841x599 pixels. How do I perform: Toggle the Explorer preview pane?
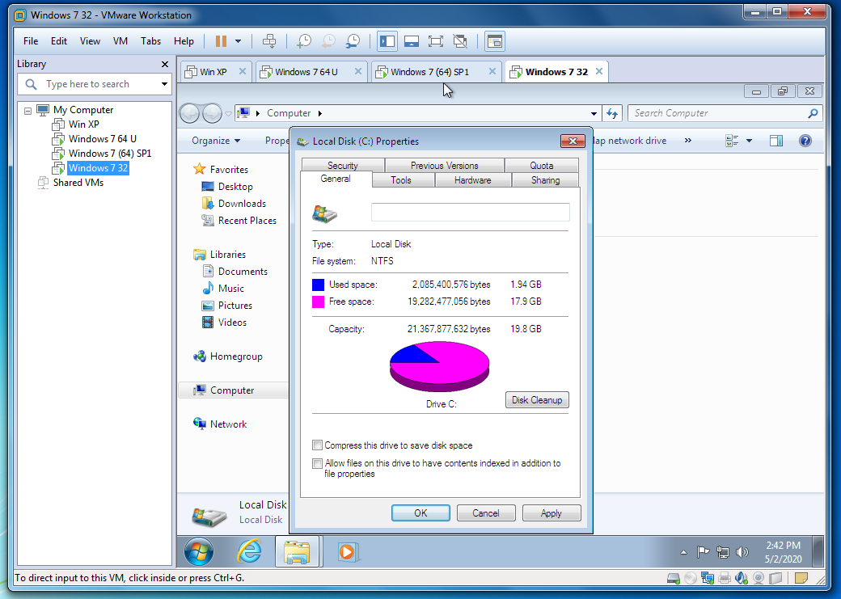[x=776, y=141]
